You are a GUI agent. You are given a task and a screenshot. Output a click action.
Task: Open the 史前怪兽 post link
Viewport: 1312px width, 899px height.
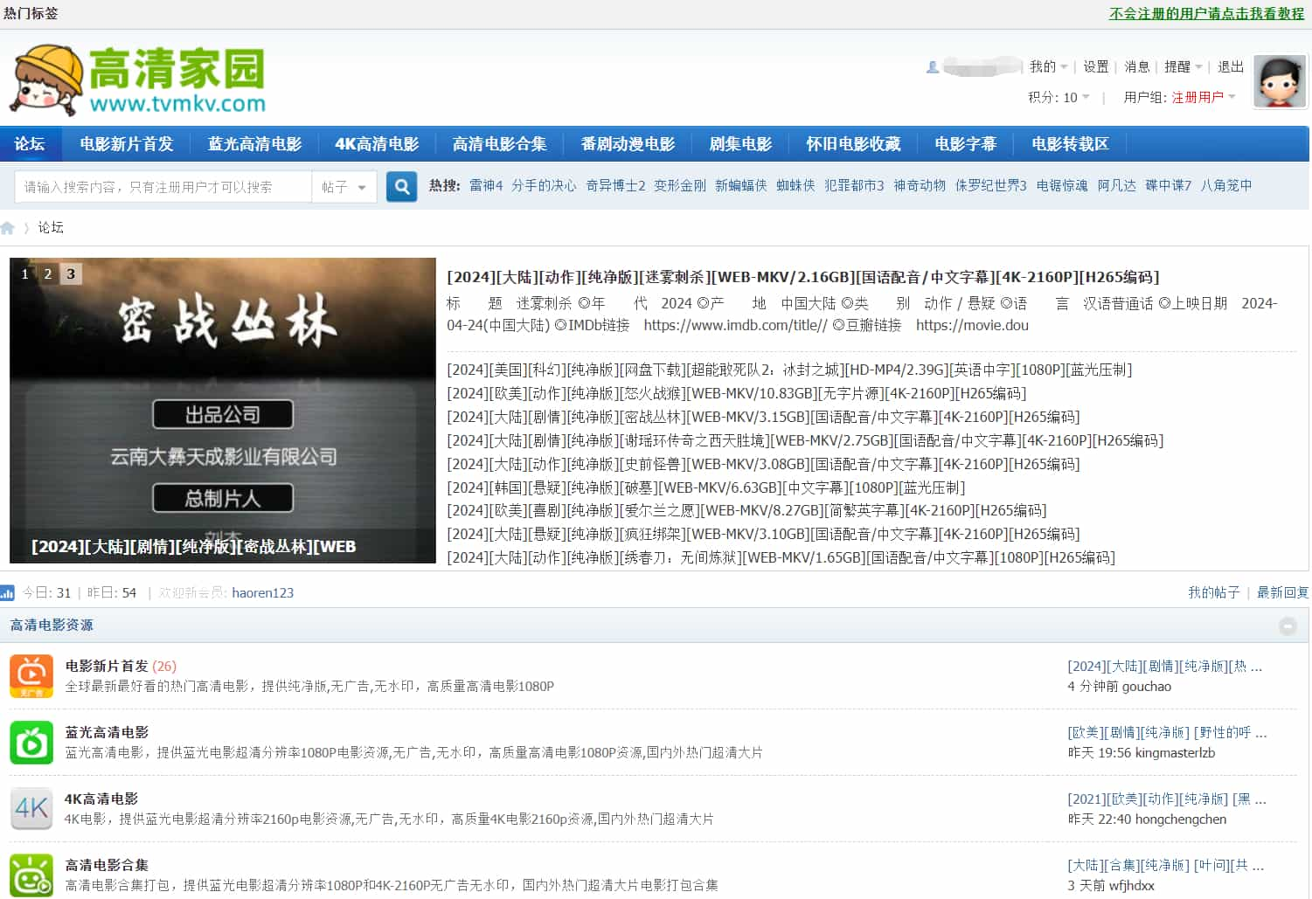763,465
